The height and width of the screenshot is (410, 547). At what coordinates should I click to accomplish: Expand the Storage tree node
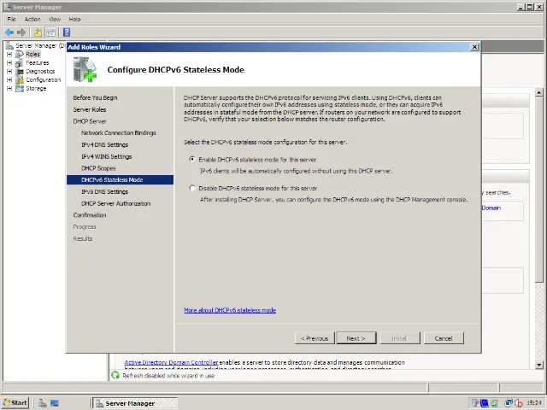tap(9, 89)
